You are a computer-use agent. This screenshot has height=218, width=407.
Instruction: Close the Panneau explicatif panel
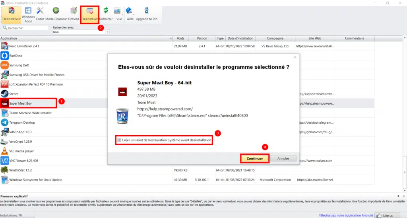point(404,196)
